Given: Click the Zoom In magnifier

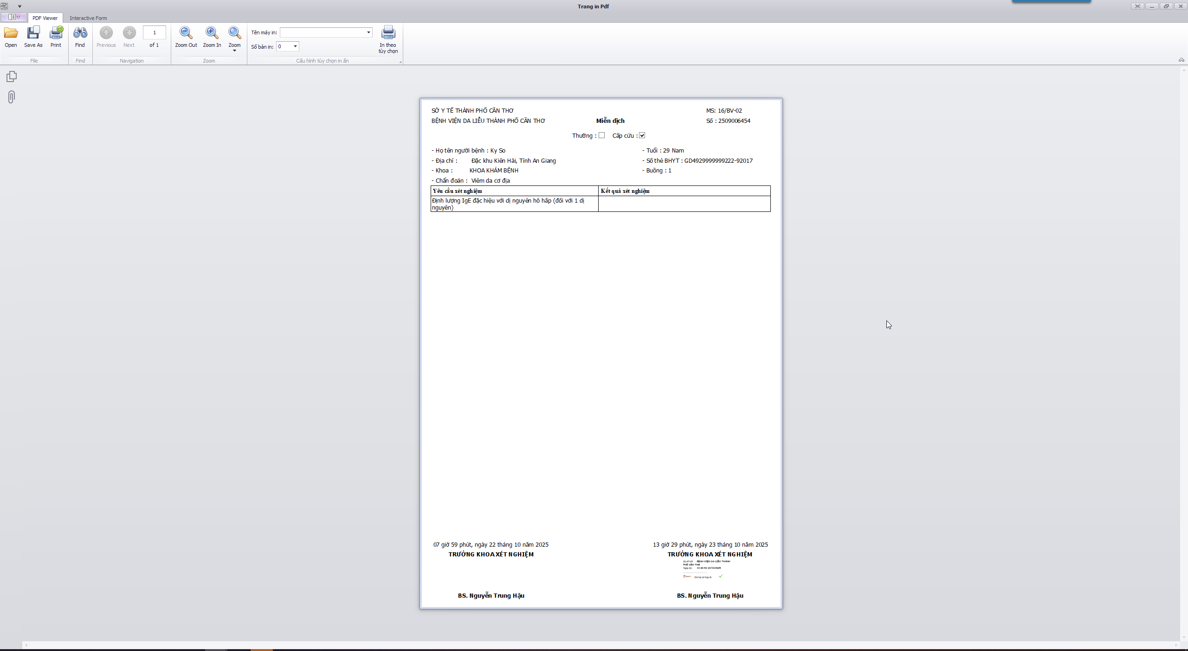Looking at the screenshot, I should click(x=212, y=33).
